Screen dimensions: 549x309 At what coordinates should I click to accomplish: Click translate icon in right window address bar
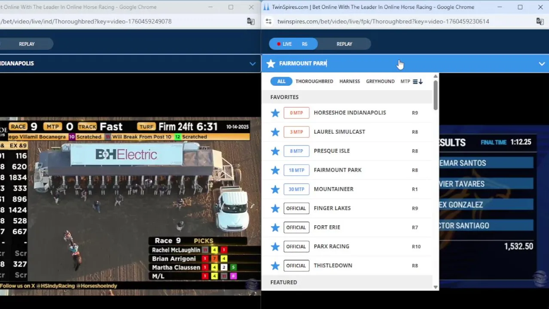coord(540,21)
